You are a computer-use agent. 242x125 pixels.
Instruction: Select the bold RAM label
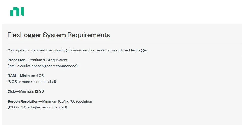pos(12,76)
